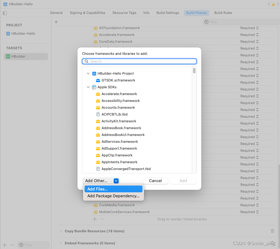The image size is (280, 249).
Task: Collapse the Apple SDKs tree group
Action: (88, 87)
